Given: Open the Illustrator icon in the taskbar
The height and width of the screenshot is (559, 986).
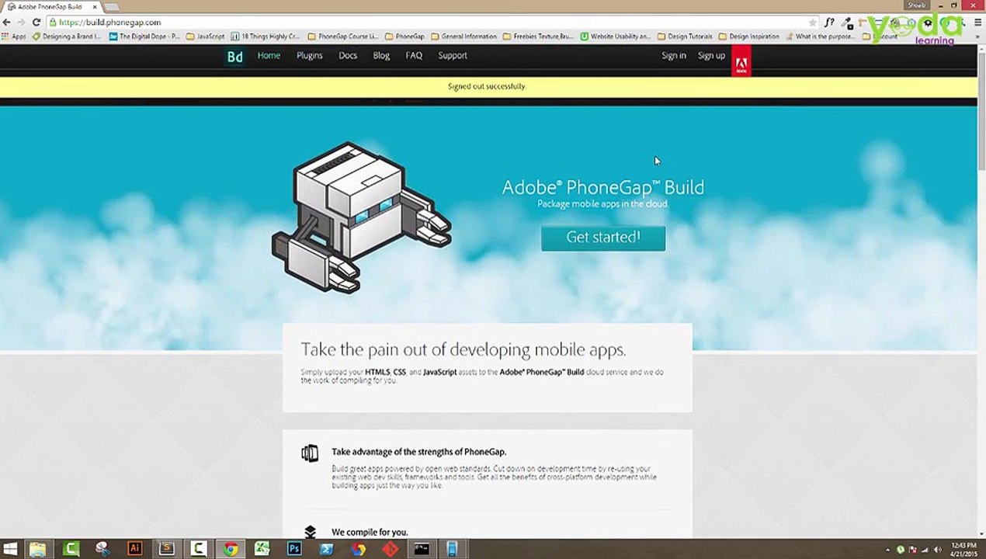Looking at the screenshot, I should (134, 550).
